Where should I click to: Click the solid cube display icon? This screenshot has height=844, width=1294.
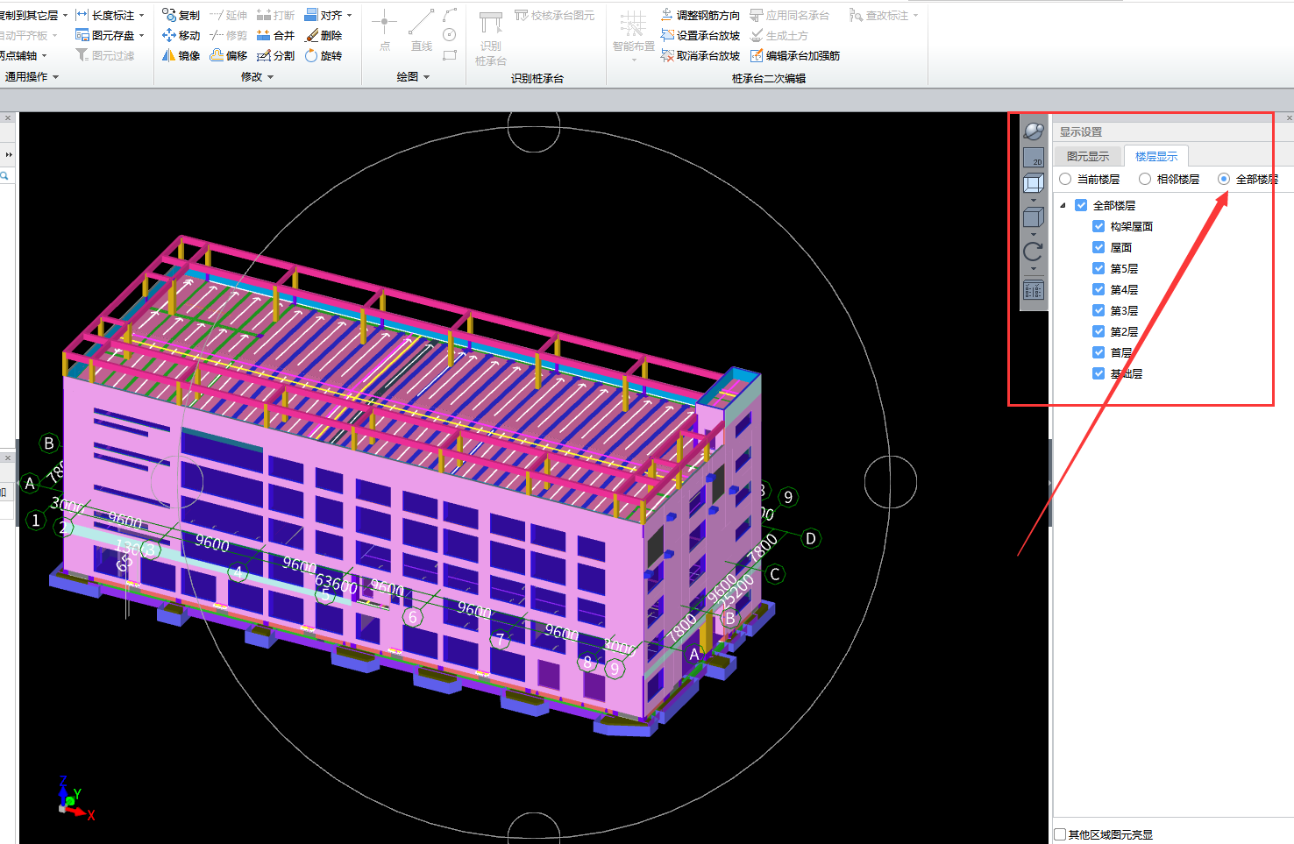(1034, 217)
